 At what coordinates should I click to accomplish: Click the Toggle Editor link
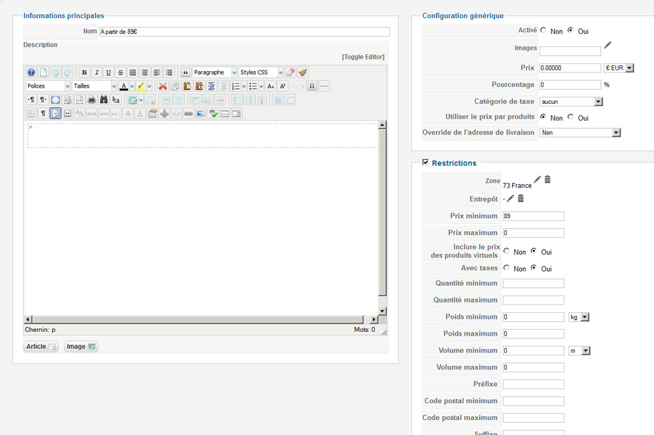363,57
